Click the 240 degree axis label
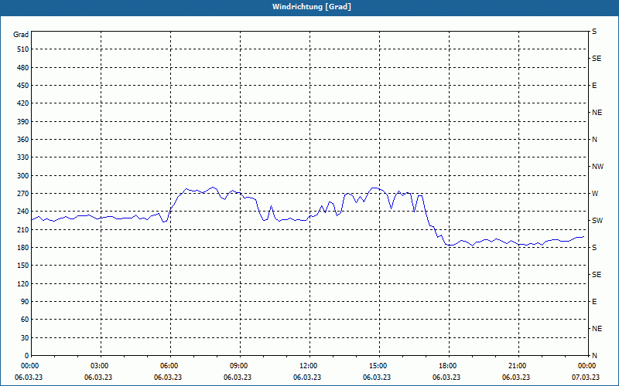The height and width of the screenshot is (386, 619). coord(22,211)
